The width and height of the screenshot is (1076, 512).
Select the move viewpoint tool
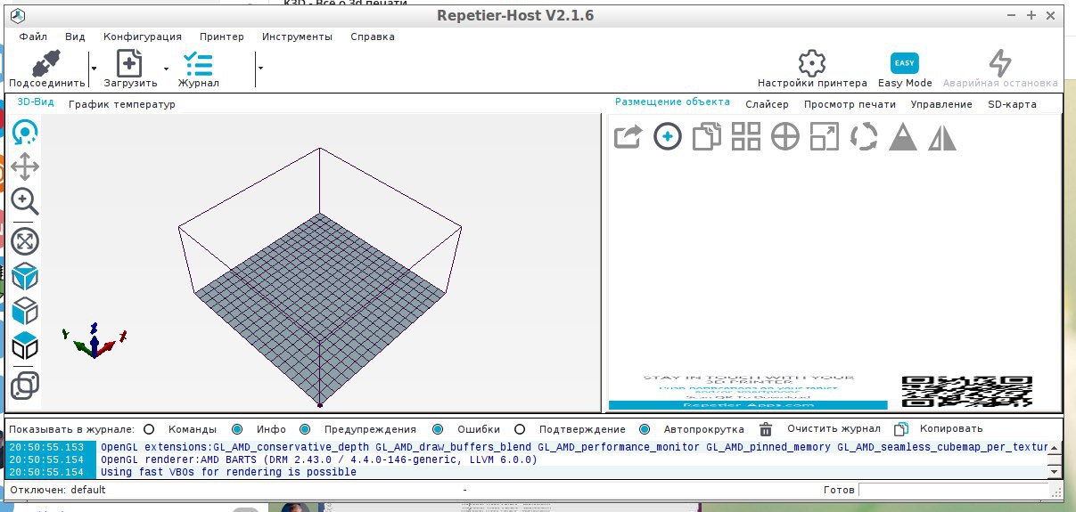coord(25,167)
